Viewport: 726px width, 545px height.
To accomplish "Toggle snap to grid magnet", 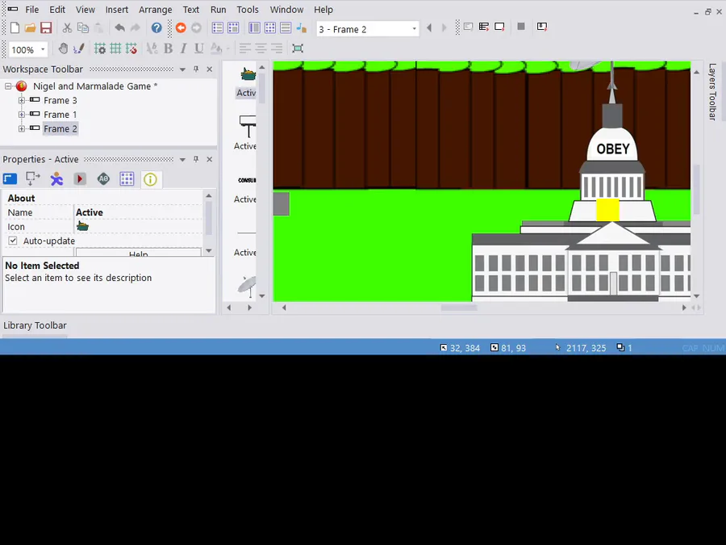I will pos(131,48).
